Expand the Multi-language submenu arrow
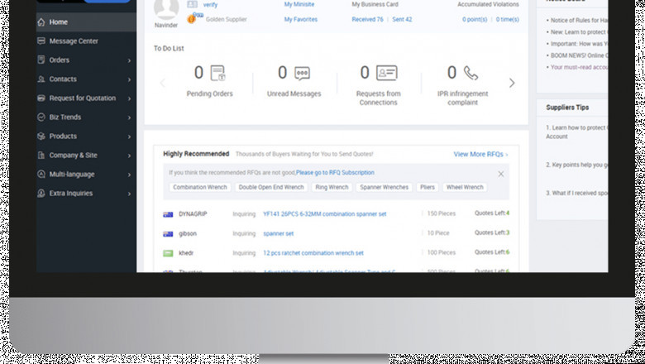The height and width of the screenshot is (364, 645). (x=129, y=175)
